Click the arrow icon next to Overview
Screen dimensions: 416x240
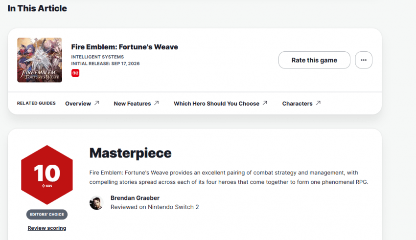pos(96,103)
